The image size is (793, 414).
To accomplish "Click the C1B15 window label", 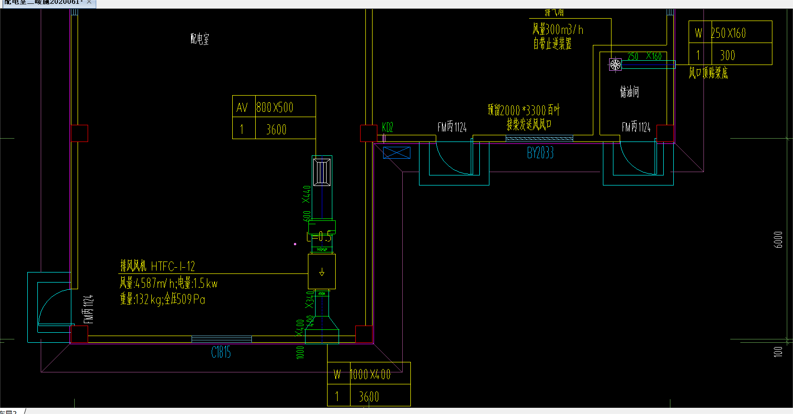I will click(221, 352).
